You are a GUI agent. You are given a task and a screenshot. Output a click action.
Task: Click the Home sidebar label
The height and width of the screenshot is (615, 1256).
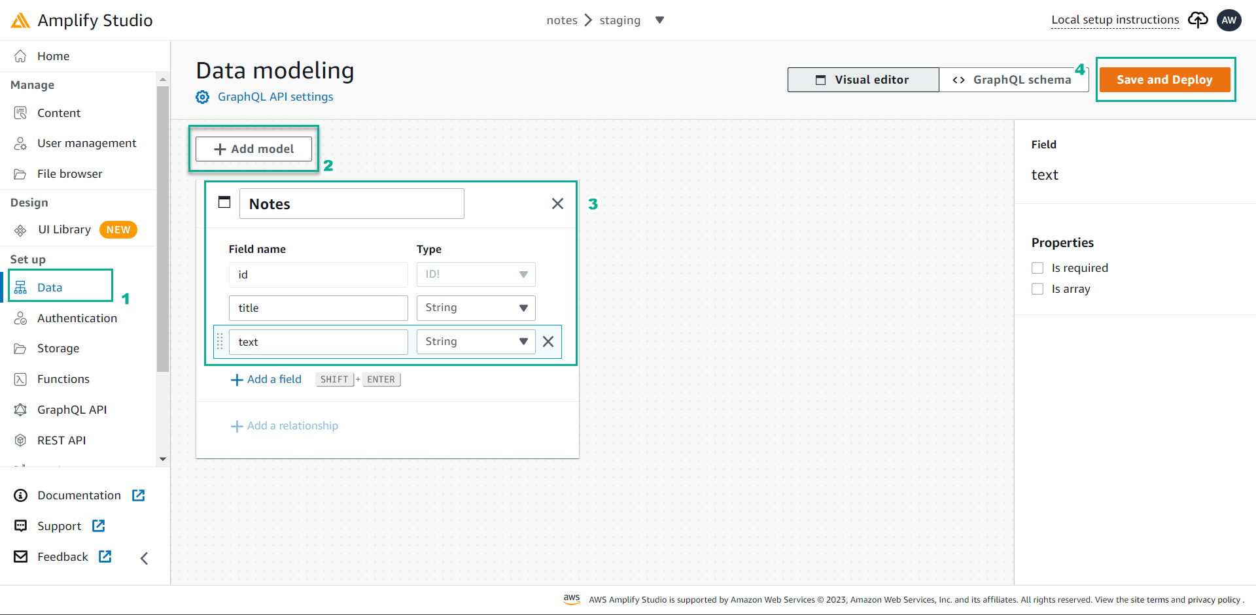pos(53,56)
